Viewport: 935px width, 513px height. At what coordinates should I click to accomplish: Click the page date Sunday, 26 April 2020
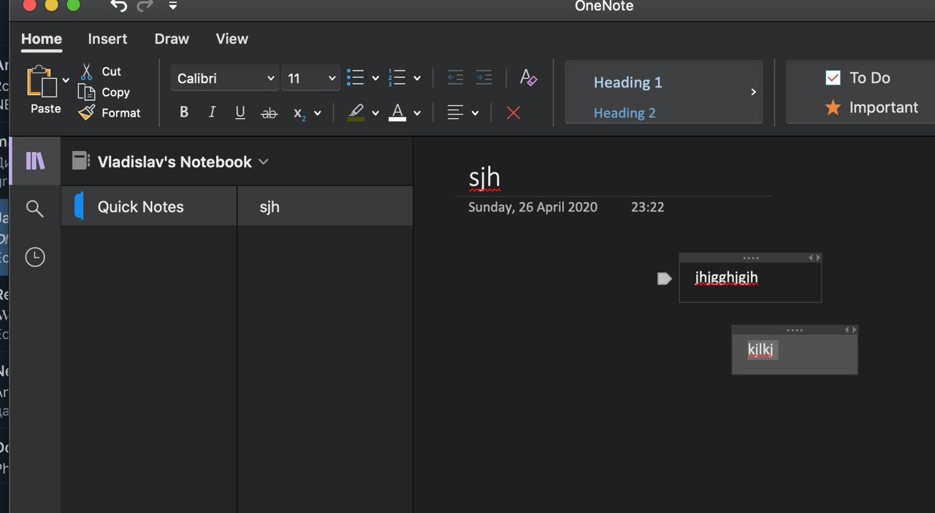click(533, 207)
